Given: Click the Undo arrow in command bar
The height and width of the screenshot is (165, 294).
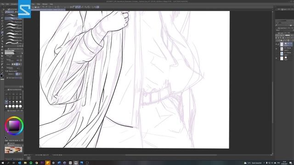Looking at the screenshot, I should [43, 7].
